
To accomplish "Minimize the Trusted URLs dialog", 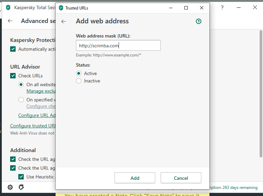I will coord(171,8).
